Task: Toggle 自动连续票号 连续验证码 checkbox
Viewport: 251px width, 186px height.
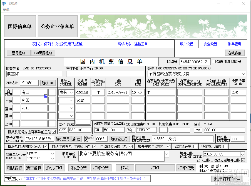Action: [x=94, y=146]
